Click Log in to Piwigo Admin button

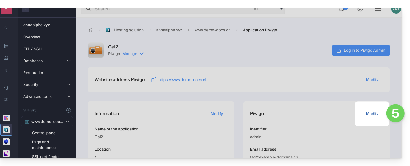tap(361, 50)
